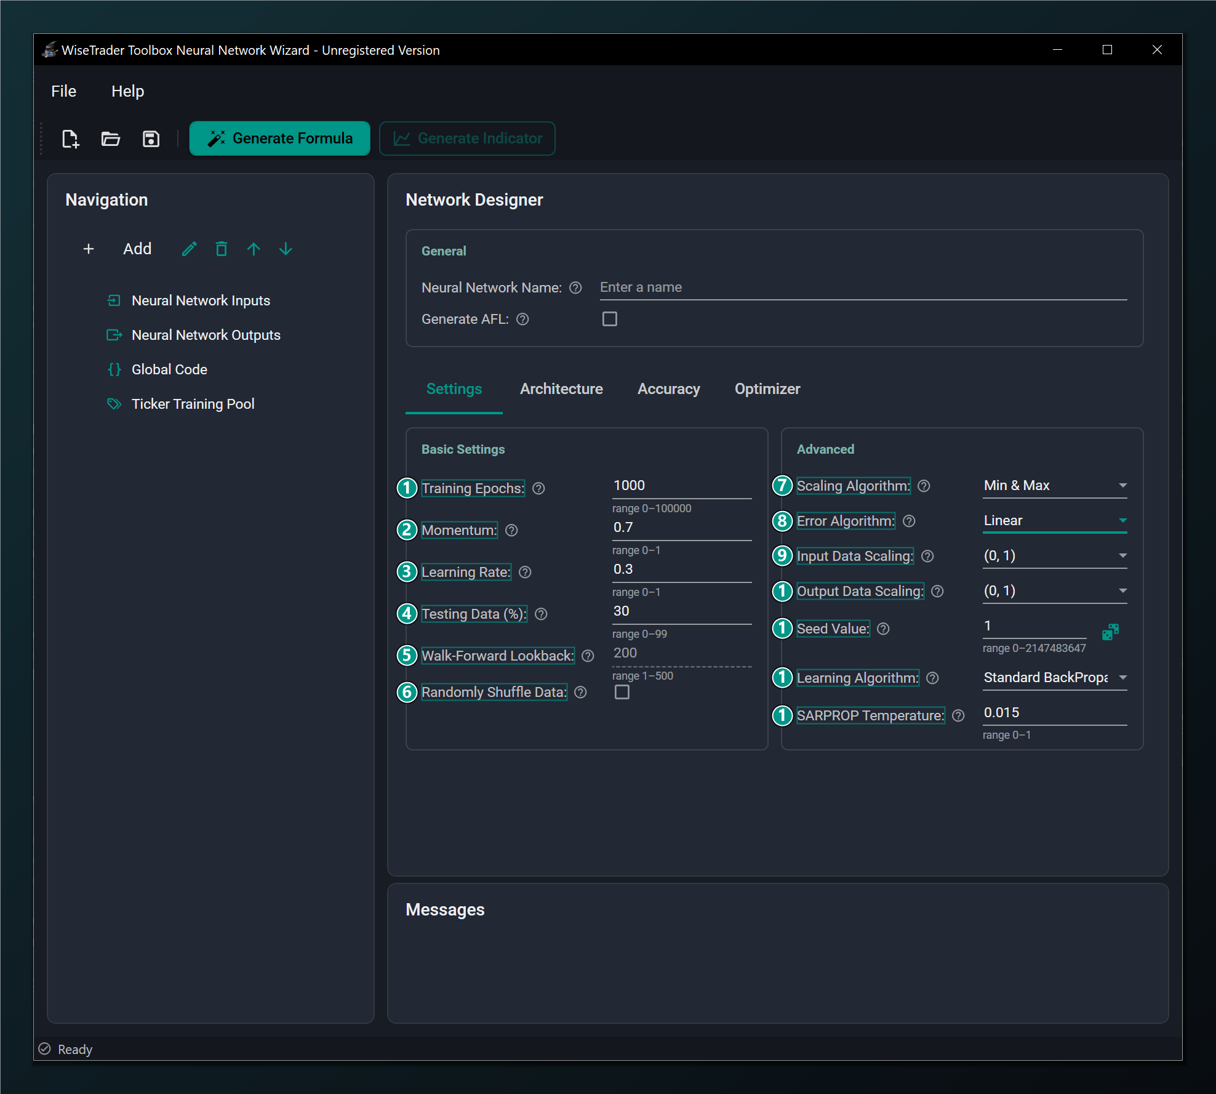Click the Neural Network Name input field
This screenshot has width=1216, height=1094.
[x=863, y=288]
